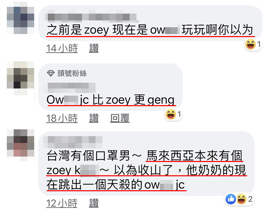Click the 14小時 timestamp link
The height and width of the screenshot is (211, 273).
tap(62, 48)
